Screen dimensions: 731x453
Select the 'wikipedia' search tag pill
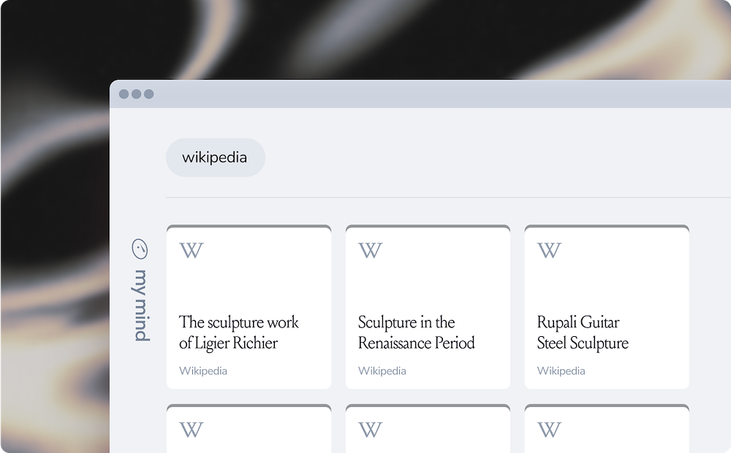215,157
